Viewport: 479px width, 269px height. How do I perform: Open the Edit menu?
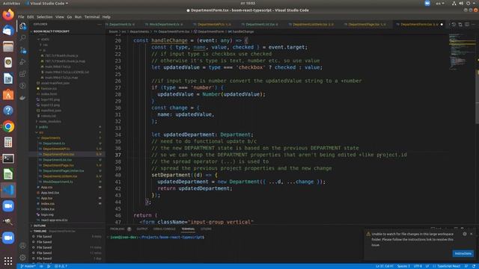30,16
